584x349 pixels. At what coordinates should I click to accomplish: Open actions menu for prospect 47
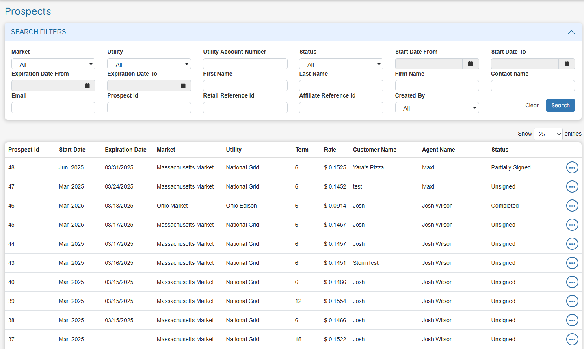pos(572,186)
